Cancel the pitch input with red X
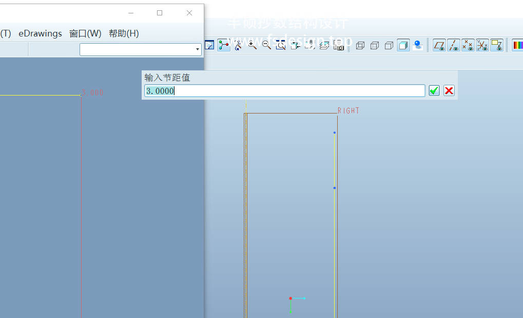The width and height of the screenshot is (523, 318). 449,91
